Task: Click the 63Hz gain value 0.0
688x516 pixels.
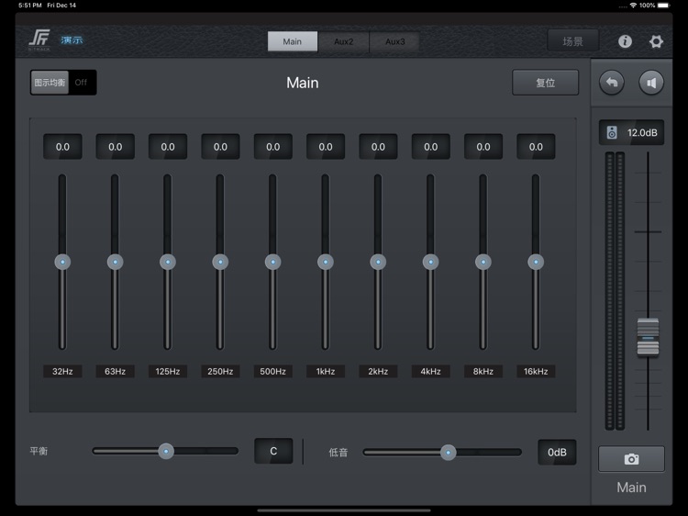Action: (x=115, y=147)
